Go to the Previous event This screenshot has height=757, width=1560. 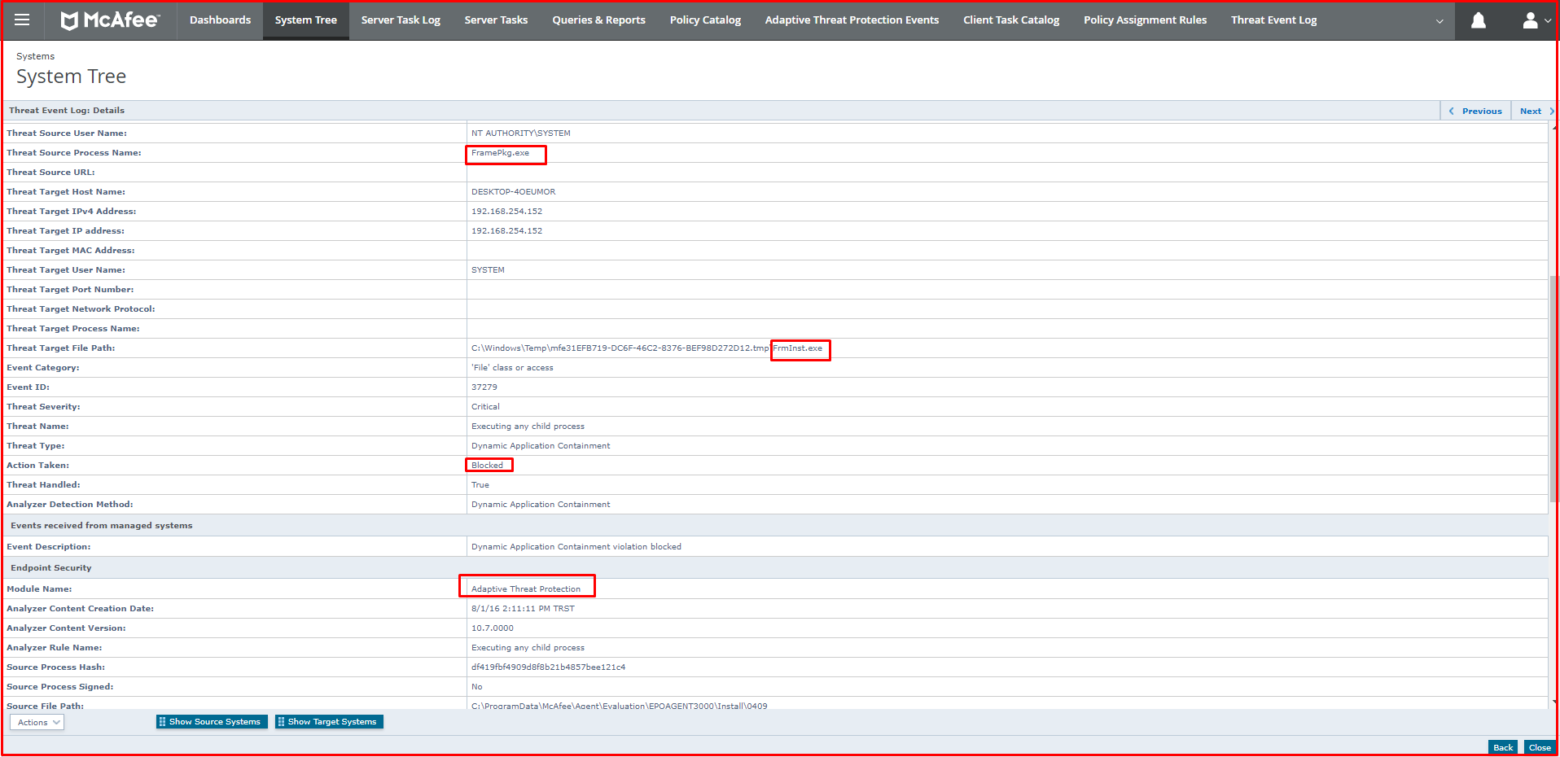1475,111
